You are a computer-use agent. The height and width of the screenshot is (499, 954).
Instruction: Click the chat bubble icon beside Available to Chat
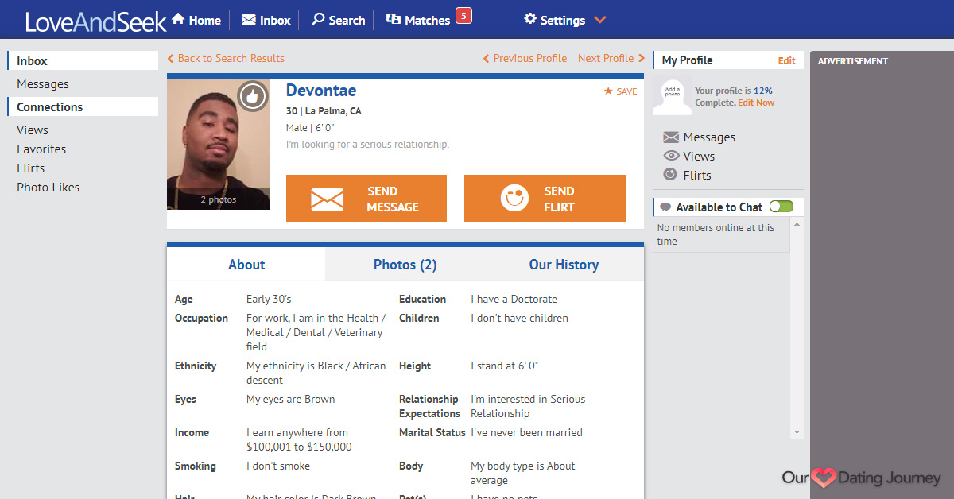(x=665, y=207)
